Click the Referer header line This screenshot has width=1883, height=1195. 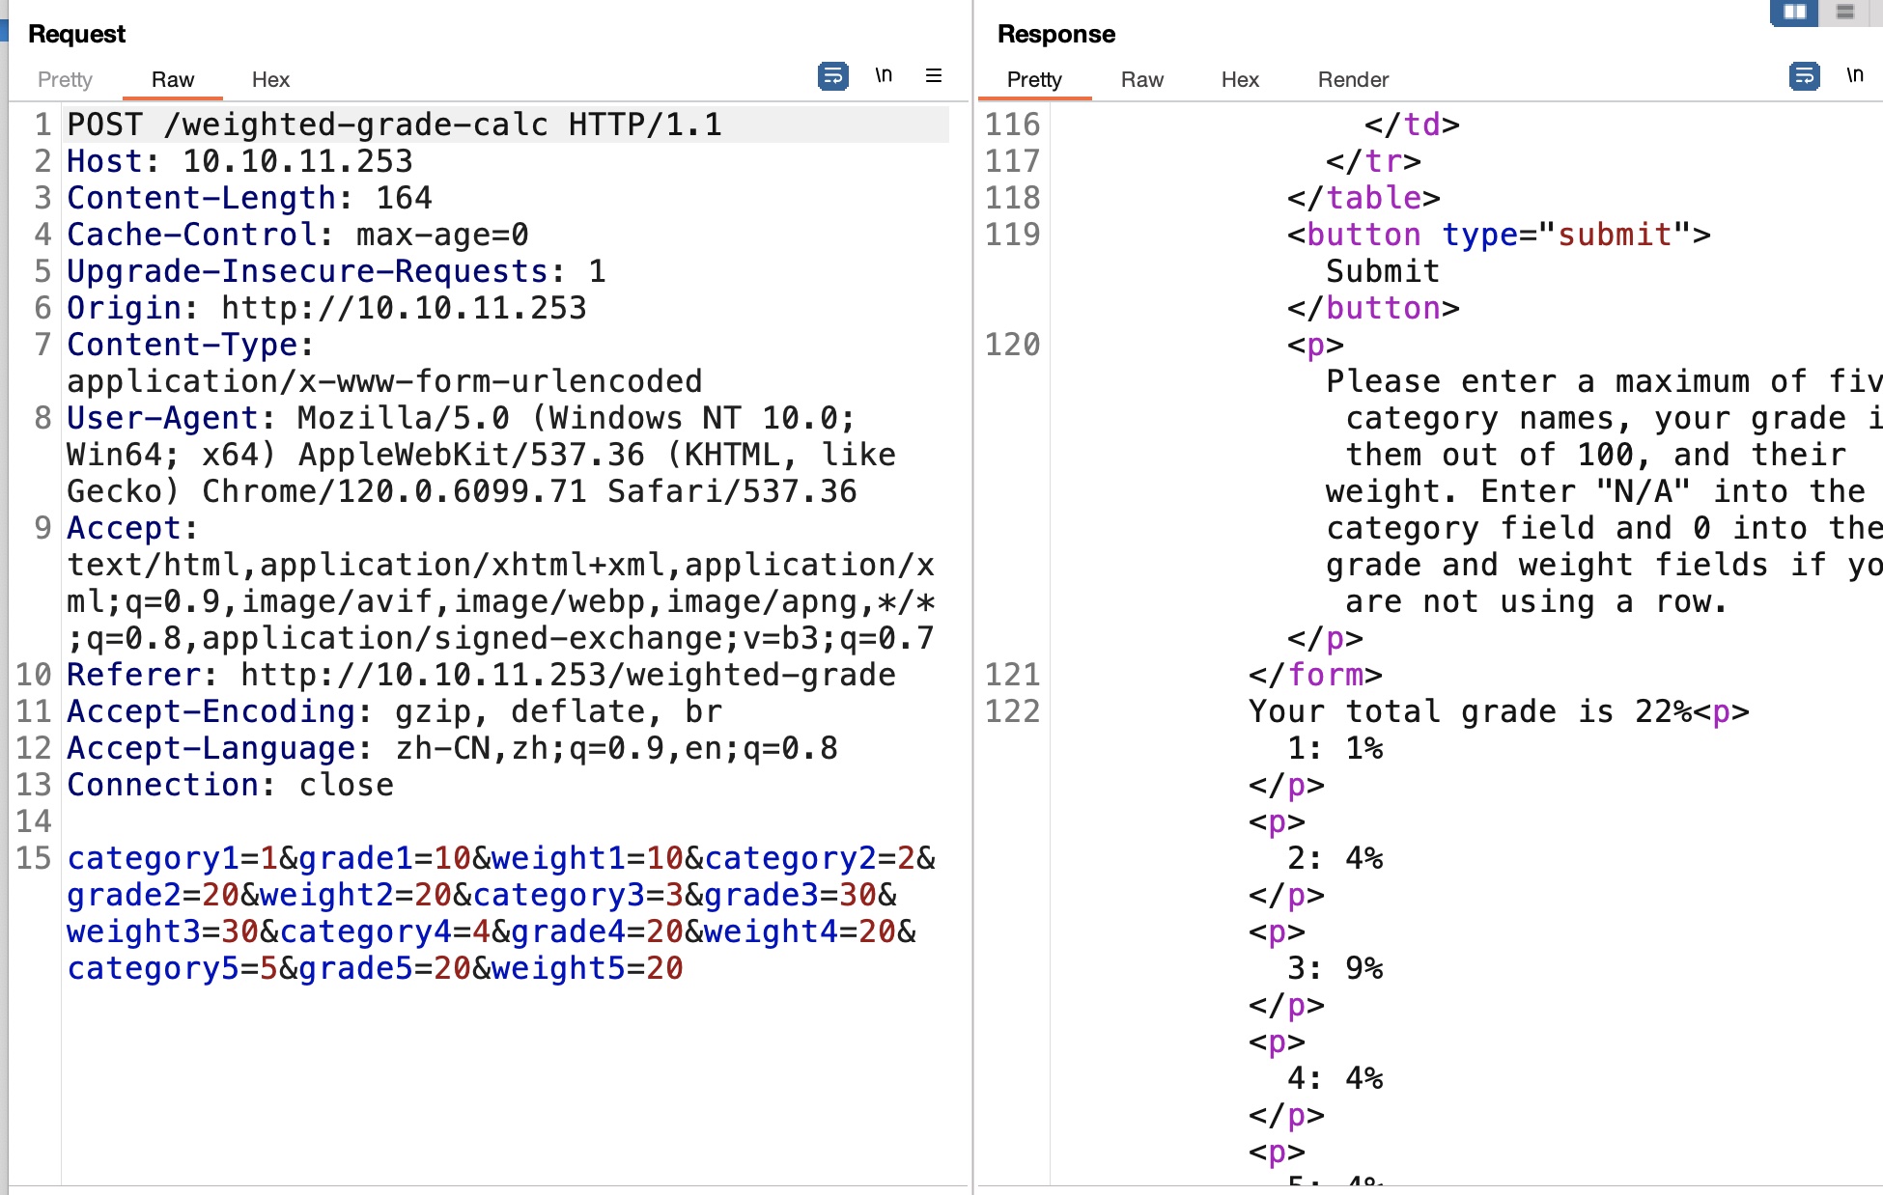(480, 675)
